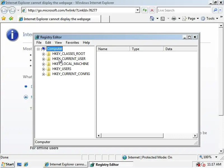The image size is (224, 168).
Task: Click Internet Explorer page scroll down arrow
Action: [x=221, y=151]
